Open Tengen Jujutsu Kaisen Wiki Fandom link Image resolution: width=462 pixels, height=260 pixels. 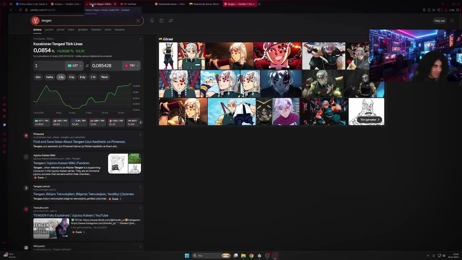61,163
